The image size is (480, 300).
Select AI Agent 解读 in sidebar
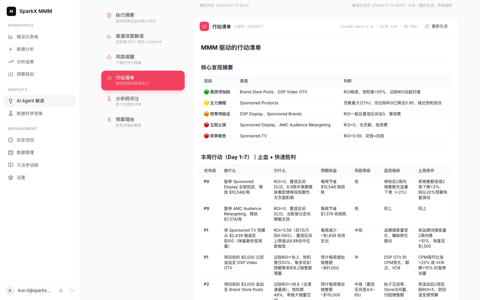pyautogui.click(x=40, y=101)
